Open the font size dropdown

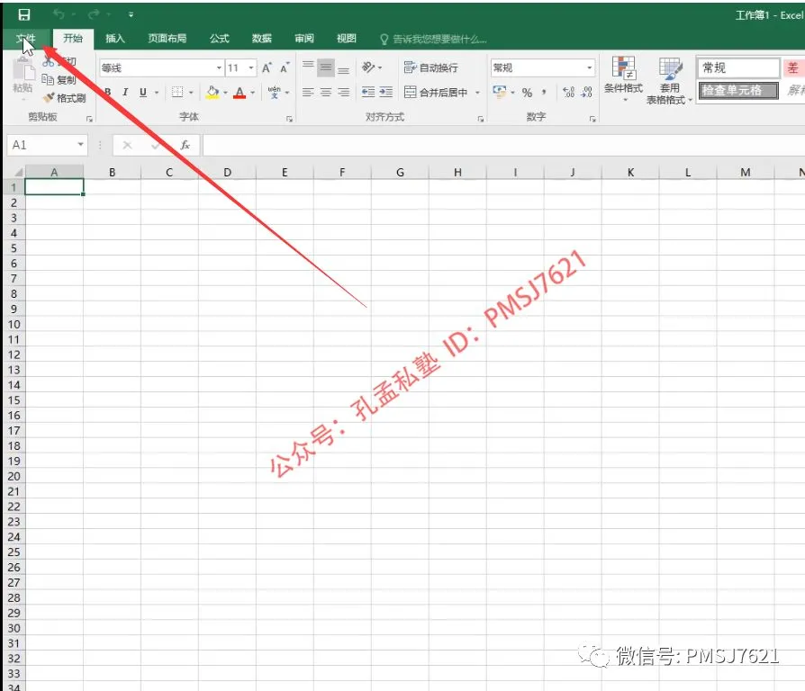pos(251,67)
